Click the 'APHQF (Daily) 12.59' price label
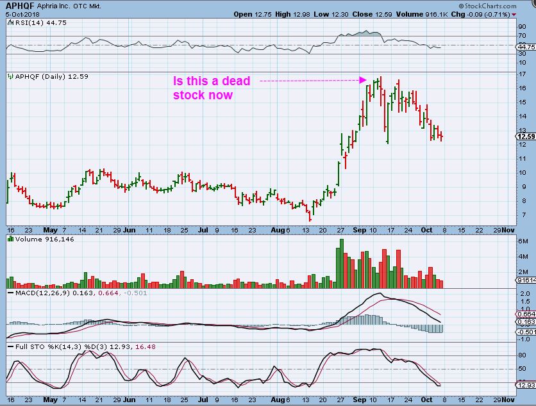536x406 pixels. [x=52, y=76]
